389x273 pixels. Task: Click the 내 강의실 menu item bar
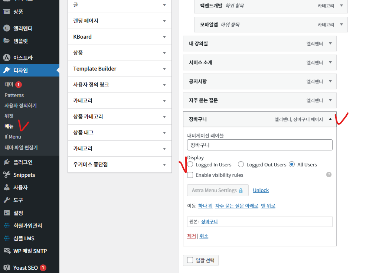[260, 43]
